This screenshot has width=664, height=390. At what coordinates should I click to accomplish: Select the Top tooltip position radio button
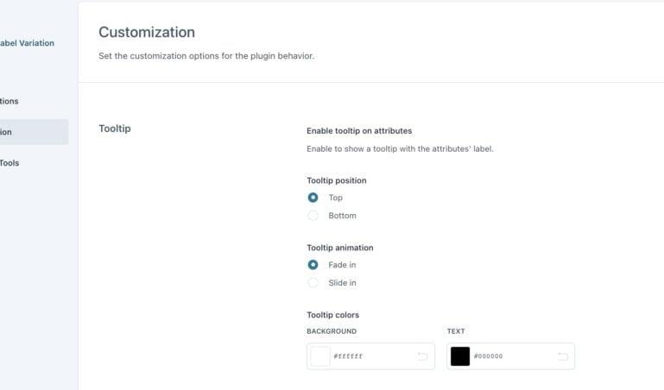[313, 198]
